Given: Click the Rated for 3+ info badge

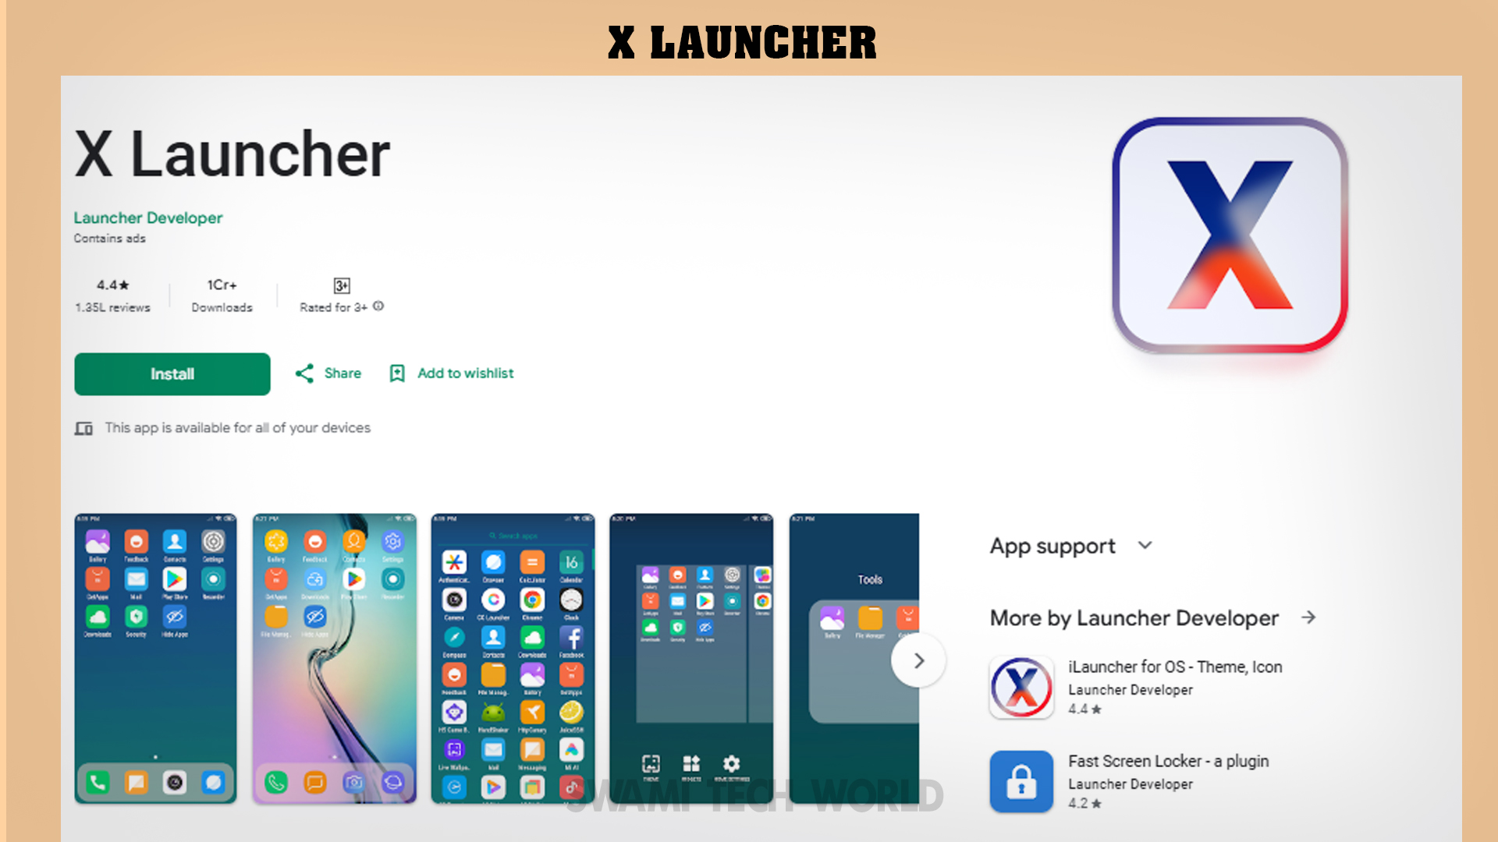Looking at the screenshot, I should (x=380, y=306).
